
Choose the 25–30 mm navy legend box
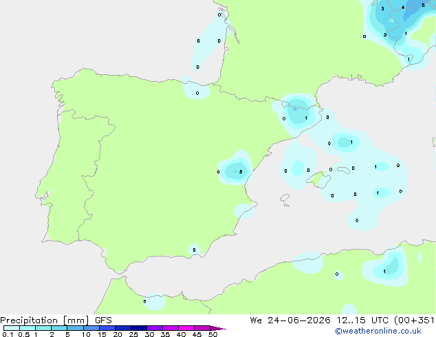pyautogui.click(x=139, y=328)
